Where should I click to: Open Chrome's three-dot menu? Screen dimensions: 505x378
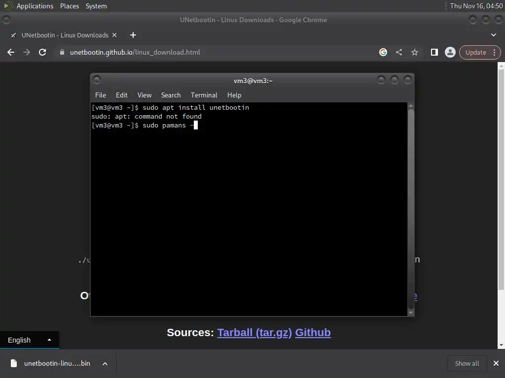(494, 52)
